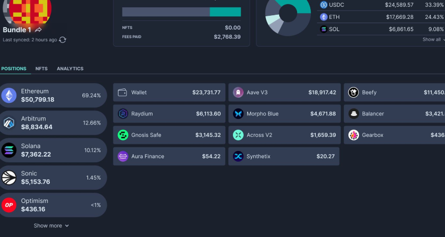
Task: Click the SOL token icon
Action: coord(323,29)
